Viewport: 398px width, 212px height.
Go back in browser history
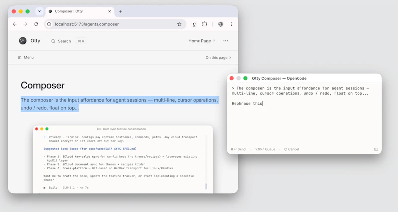[x=15, y=24]
